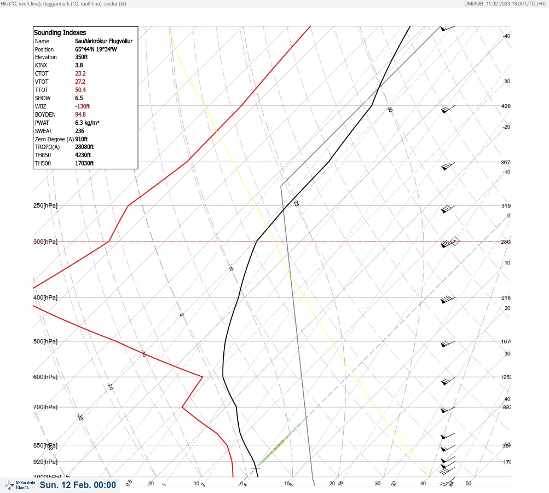The width and height of the screenshot is (549, 493).
Task: Click the 400[hPa] pressure label
Action: tap(45, 297)
